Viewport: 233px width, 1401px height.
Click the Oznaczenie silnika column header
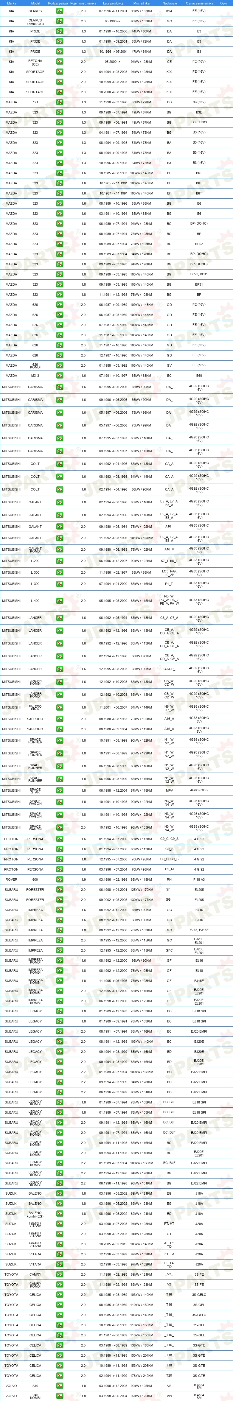(199, 3)
